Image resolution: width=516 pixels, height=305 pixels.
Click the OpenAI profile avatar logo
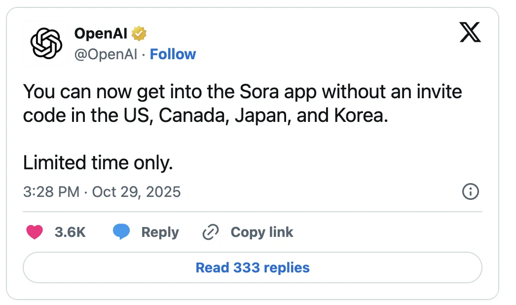pos(46,43)
